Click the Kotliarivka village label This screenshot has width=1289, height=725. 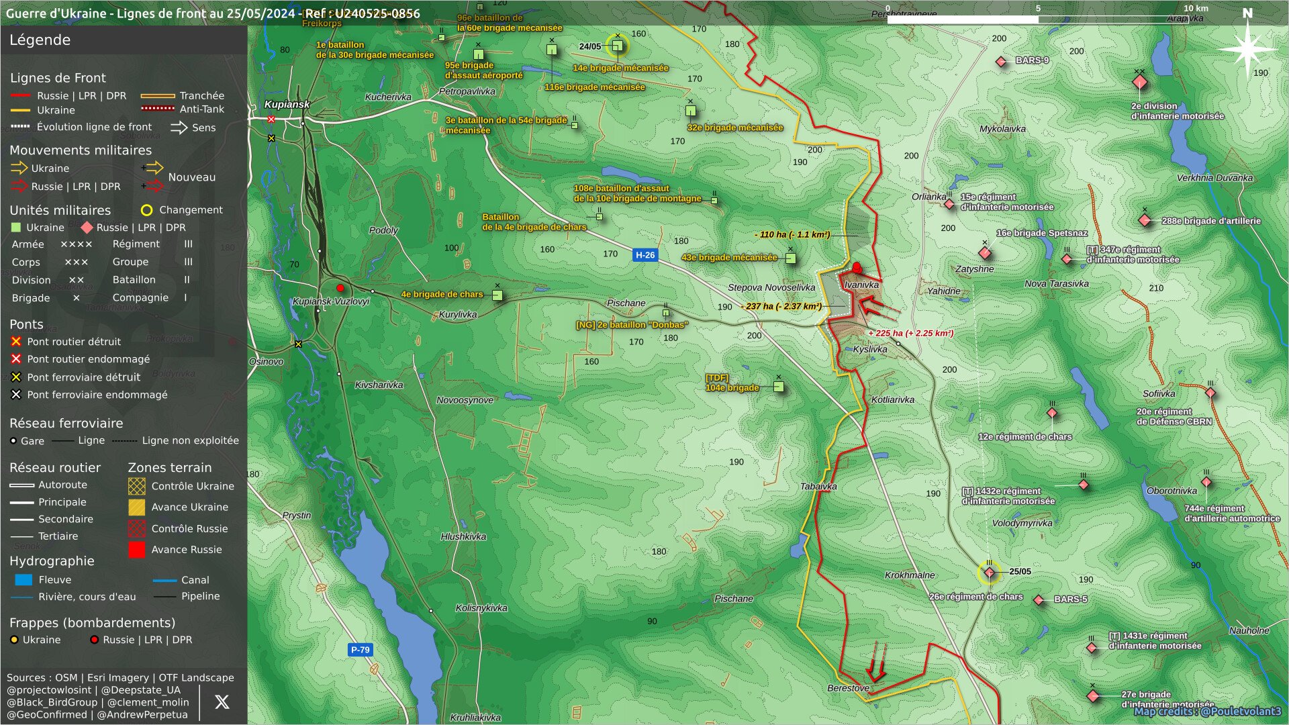tap(892, 399)
